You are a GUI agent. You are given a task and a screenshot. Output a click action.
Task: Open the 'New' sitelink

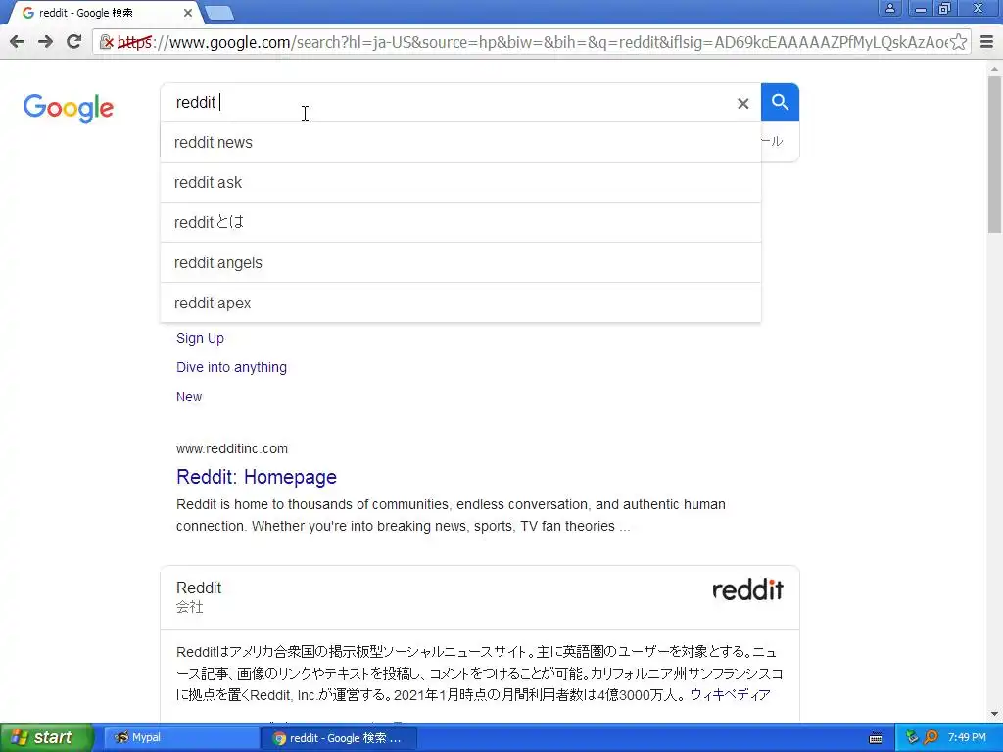point(189,397)
